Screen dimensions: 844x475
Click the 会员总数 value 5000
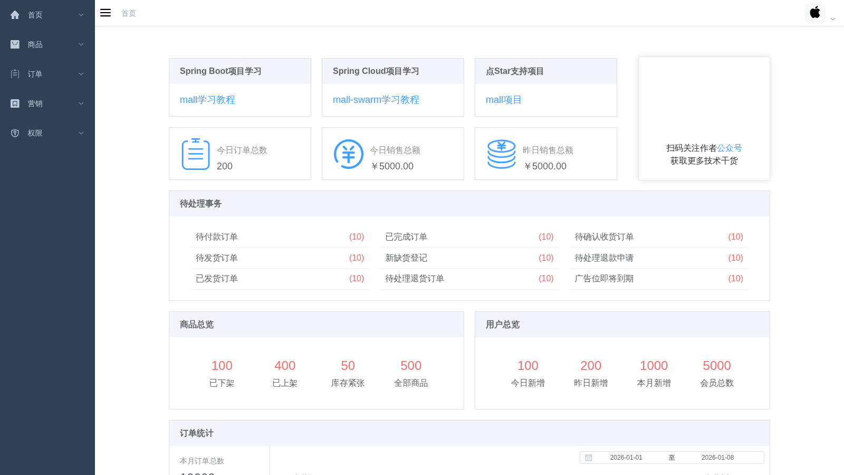click(717, 366)
